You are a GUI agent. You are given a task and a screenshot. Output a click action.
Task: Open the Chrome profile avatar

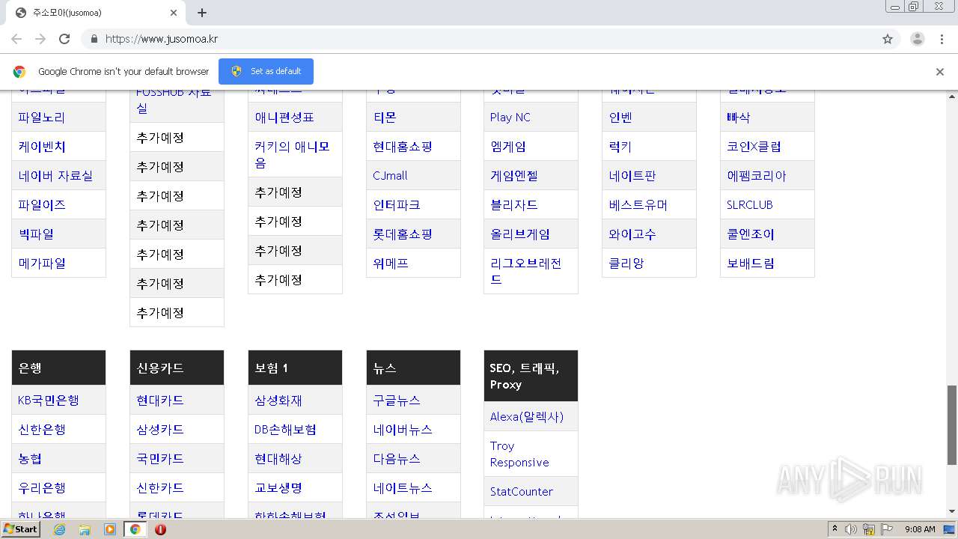917,39
